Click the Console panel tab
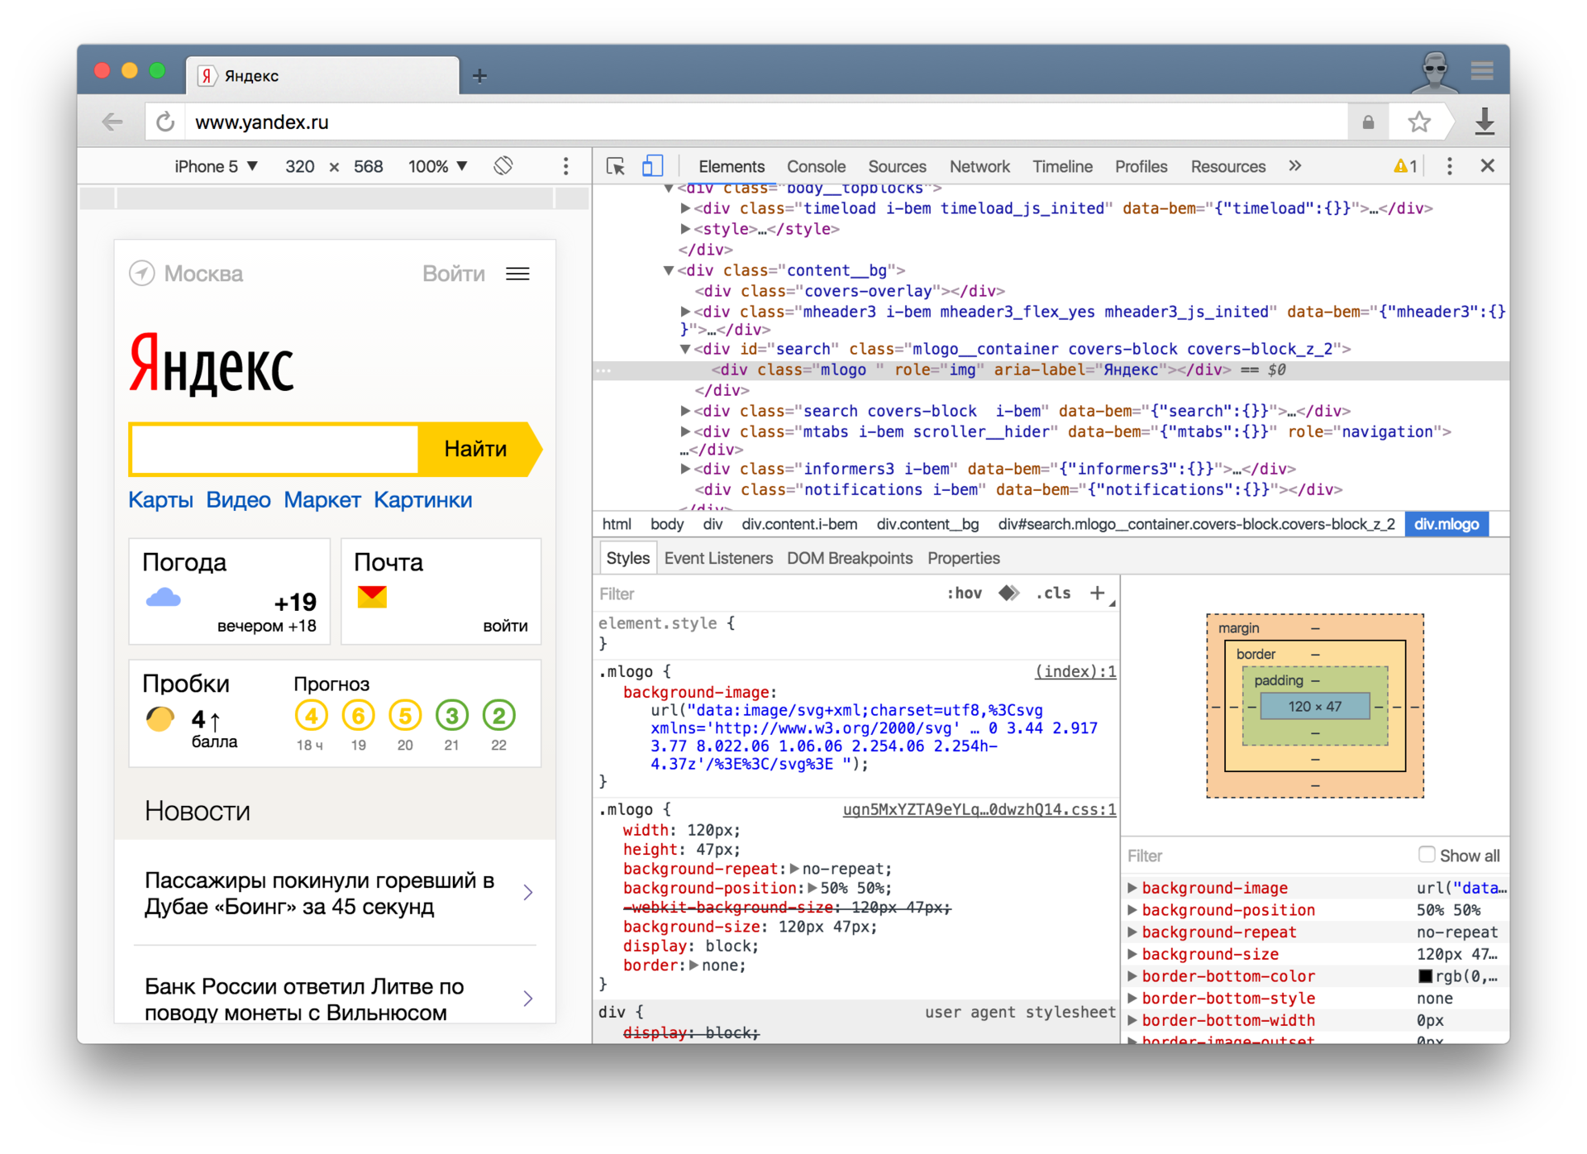1587x1154 pixels. click(816, 165)
